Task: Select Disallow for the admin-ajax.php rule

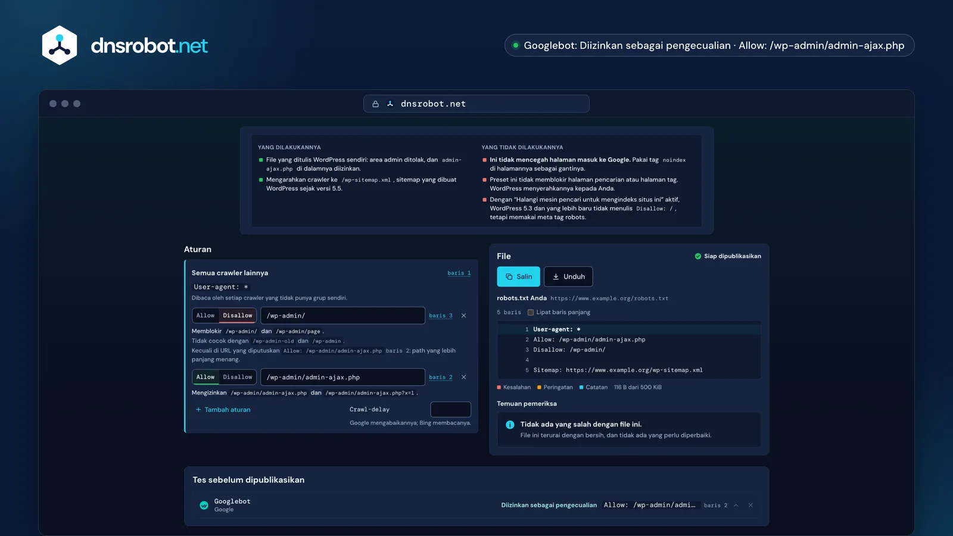Action: [x=238, y=377]
